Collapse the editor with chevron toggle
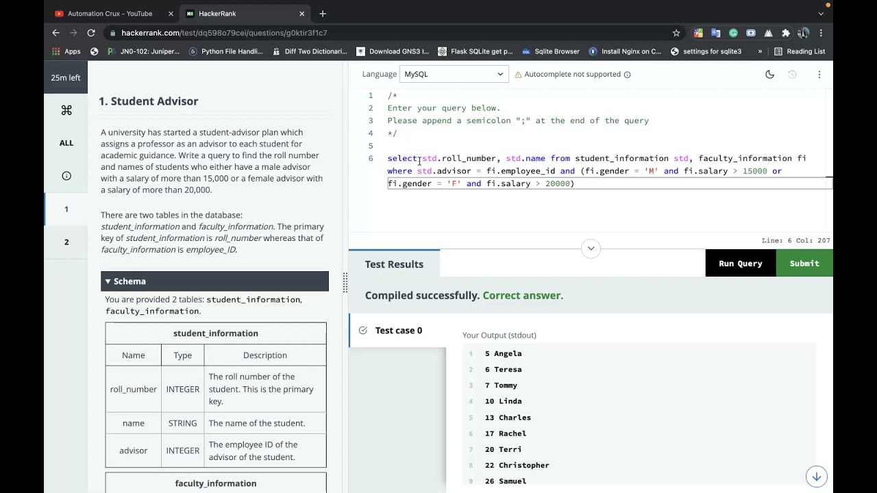 tap(591, 248)
